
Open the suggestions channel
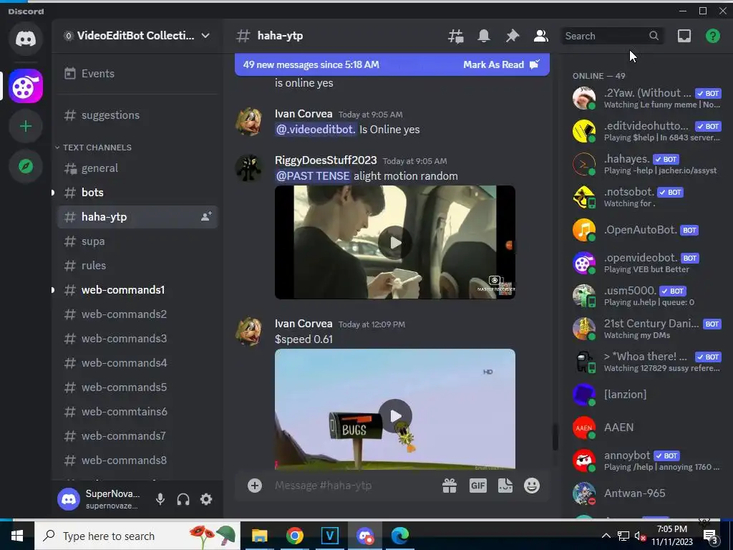pyautogui.click(x=137, y=115)
